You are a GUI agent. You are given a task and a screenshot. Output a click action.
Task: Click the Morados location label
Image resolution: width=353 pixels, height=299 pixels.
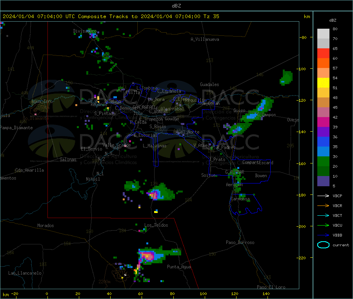point(45,226)
